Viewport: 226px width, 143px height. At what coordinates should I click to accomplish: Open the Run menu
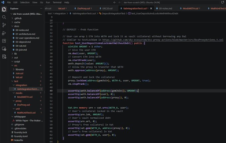coord(48,2)
